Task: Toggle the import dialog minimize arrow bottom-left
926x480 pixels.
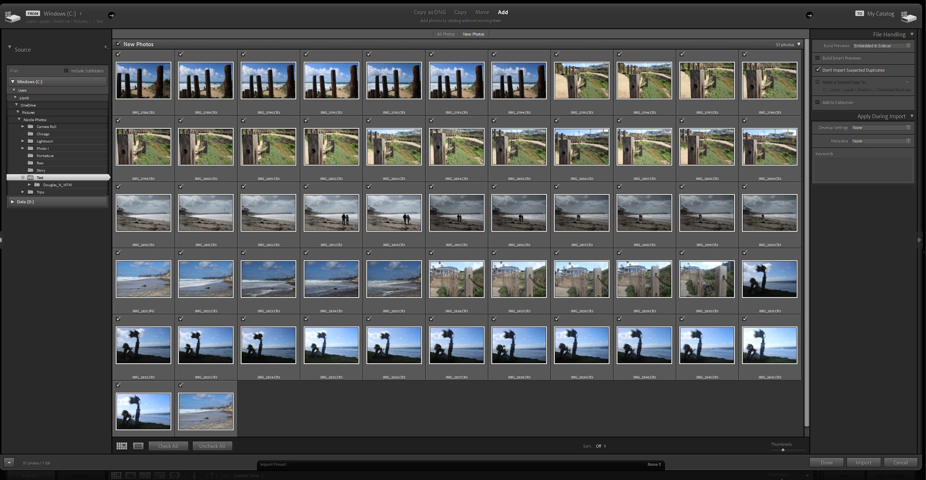Action: point(9,463)
